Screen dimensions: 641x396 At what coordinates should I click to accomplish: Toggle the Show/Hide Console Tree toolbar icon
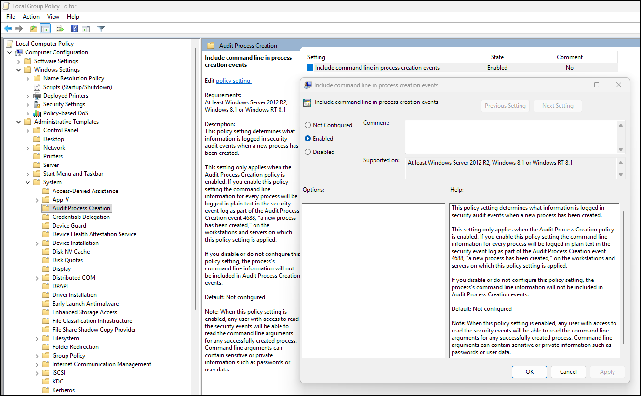tap(45, 29)
